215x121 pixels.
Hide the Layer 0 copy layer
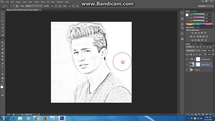tap(187, 65)
